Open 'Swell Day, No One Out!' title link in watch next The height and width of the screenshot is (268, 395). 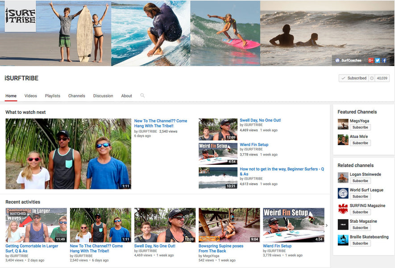pos(260,120)
